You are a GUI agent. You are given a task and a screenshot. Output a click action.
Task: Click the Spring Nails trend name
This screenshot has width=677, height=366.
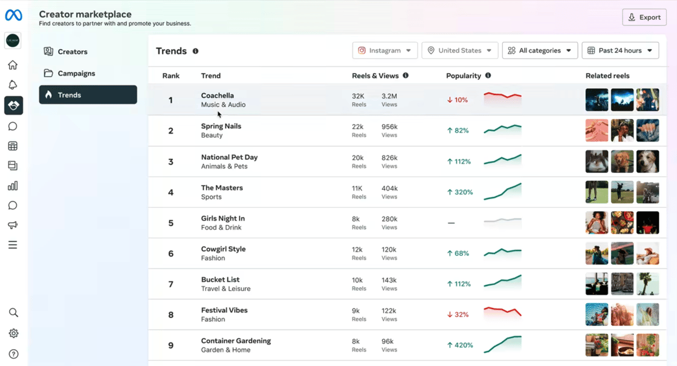click(x=221, y=126)
